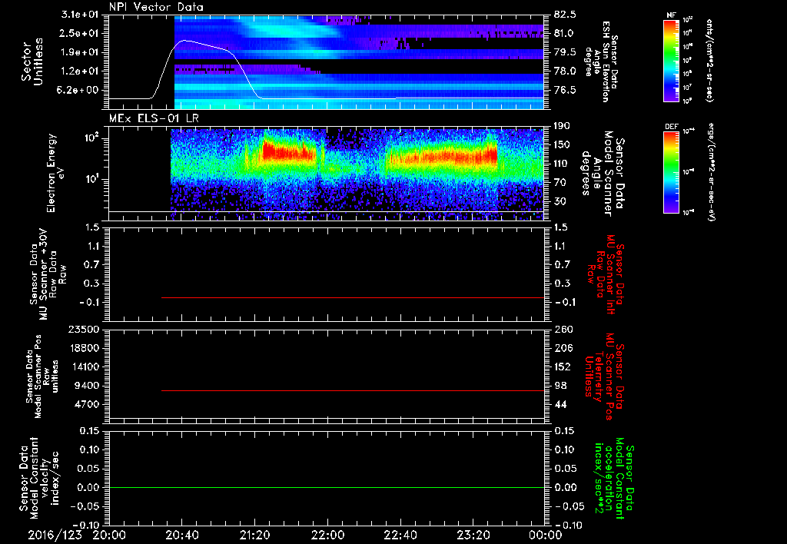
Task: Click the "Electron Energy eV" axis title
Action: coord(55,173)
